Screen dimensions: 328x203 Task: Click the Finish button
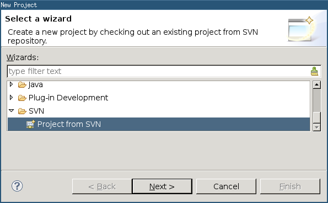point(290,186)
